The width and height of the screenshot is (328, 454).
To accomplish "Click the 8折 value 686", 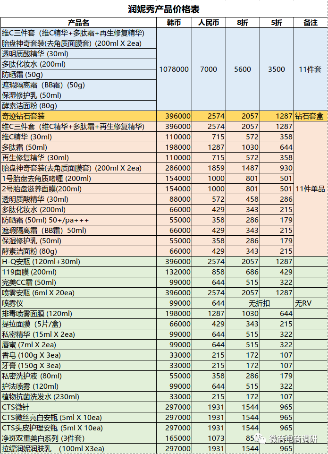I will coord(243,272).
